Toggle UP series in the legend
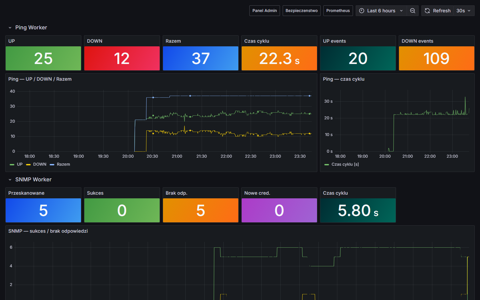Image resolution: width=480 pixels, height=300 pixels. pyautogui.click(x=19, y=164)
